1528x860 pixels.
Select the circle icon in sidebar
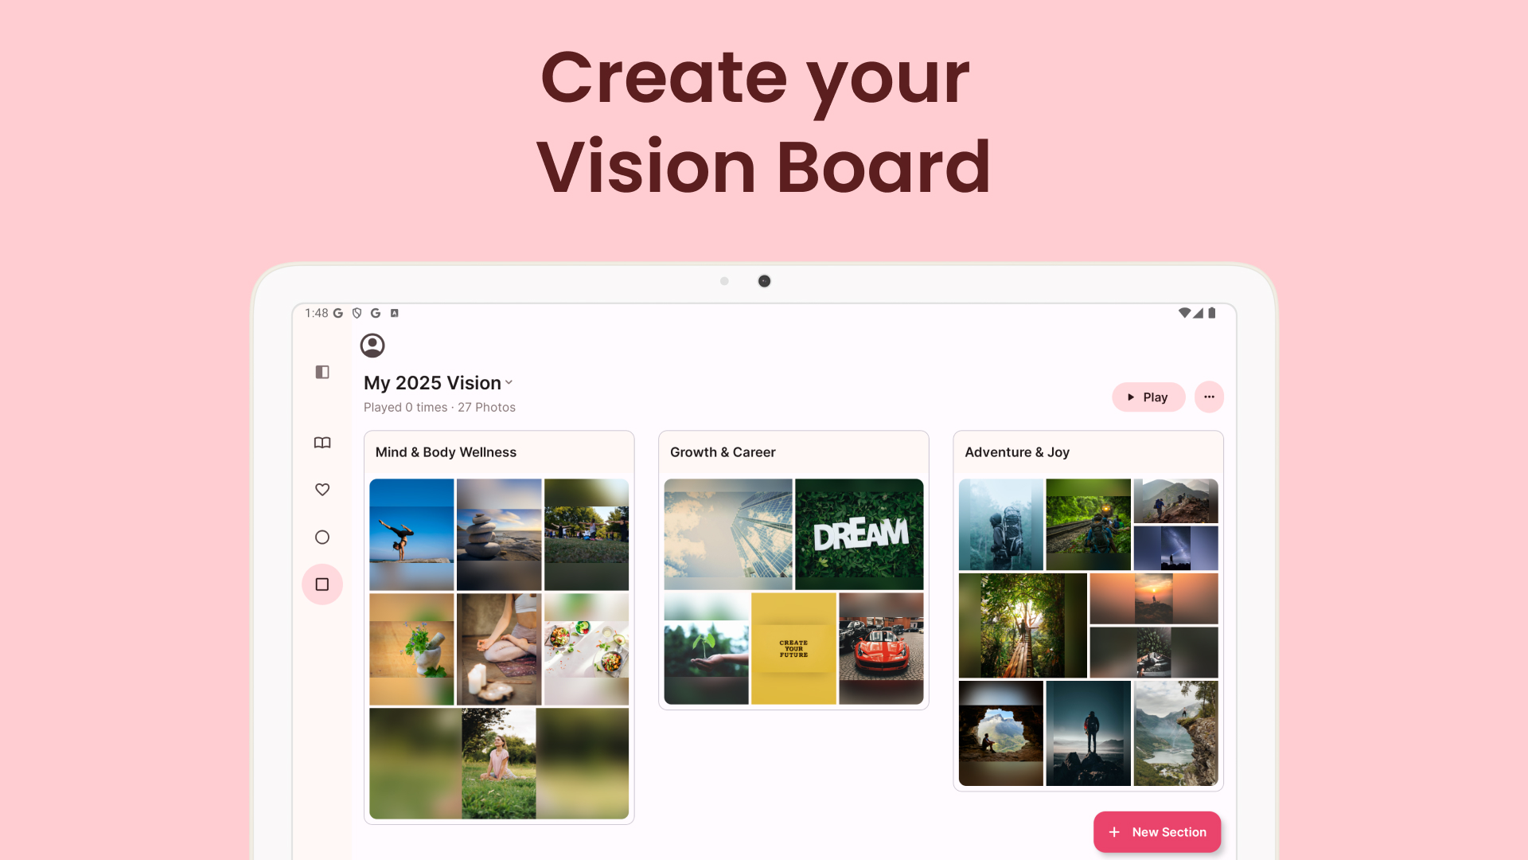point(322,537)
